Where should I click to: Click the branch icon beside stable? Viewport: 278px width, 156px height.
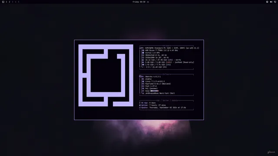(x=143, y=79)
